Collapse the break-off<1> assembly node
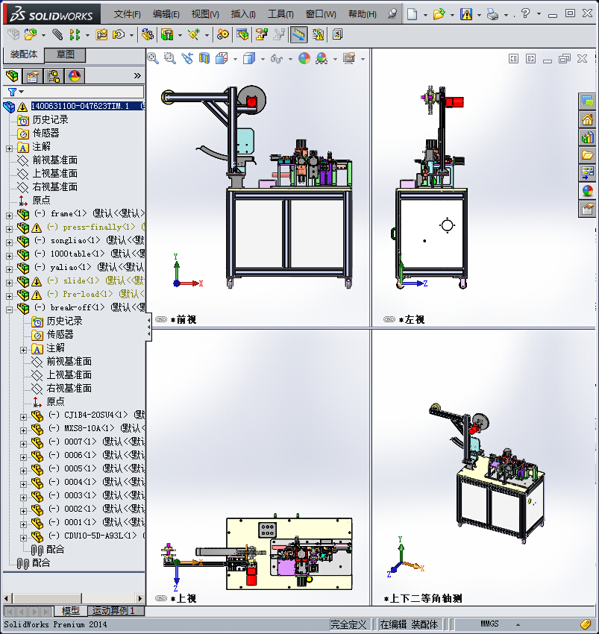599x634 pixels. click(9, 310)
